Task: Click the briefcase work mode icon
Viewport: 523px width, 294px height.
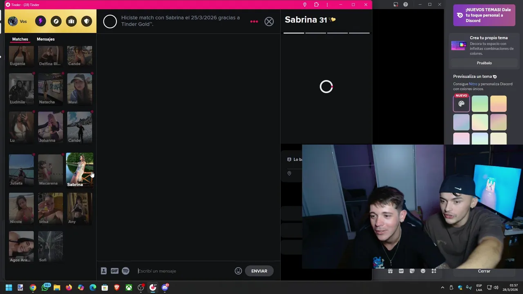Action: point(71,21)
